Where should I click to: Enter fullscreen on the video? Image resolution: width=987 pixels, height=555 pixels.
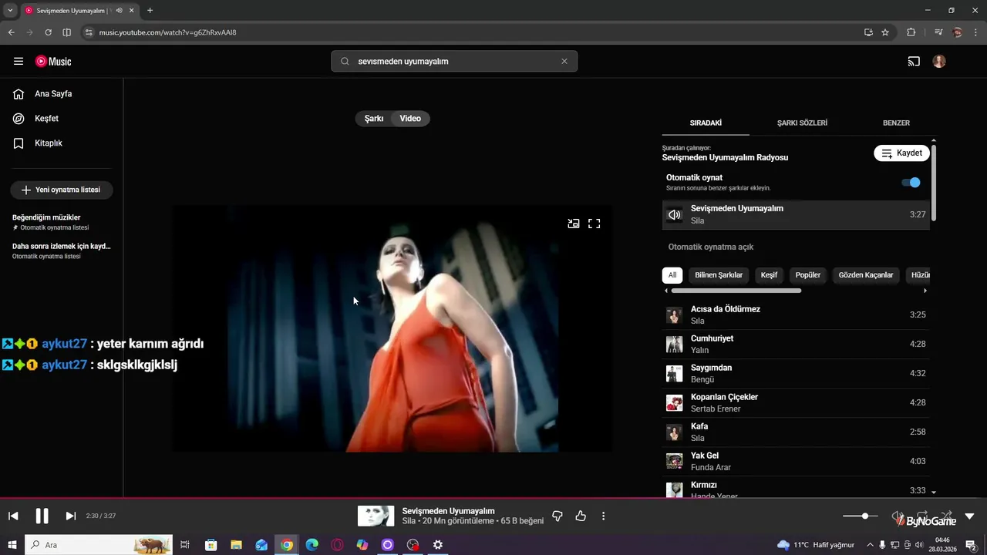point(594,224)
